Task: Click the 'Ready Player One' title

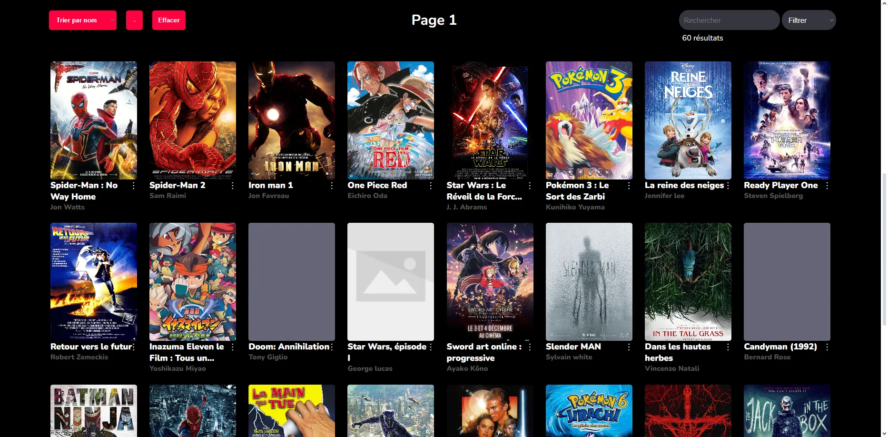Action: point(781,185)
